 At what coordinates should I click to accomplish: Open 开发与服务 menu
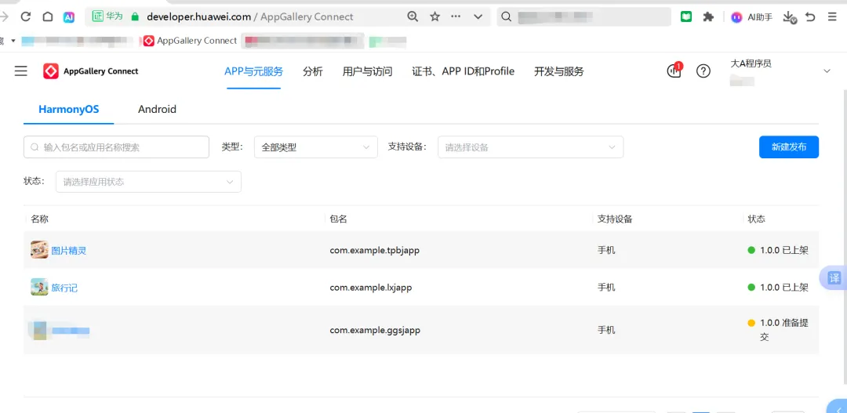pos(559,71)
